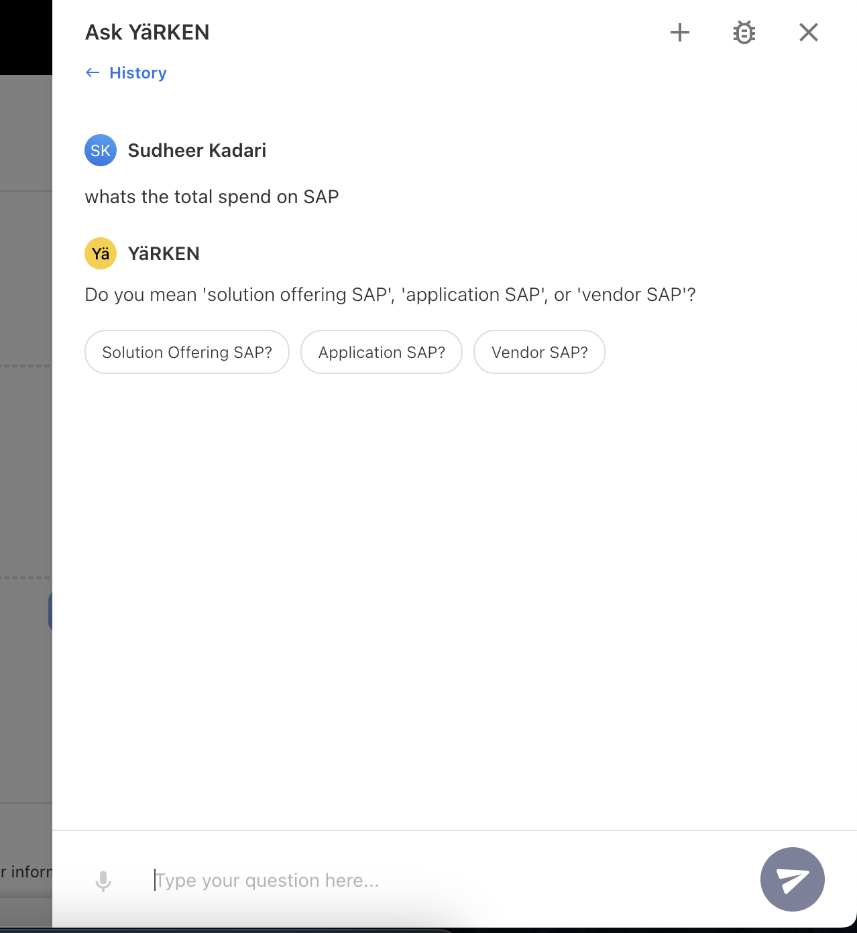Open the bug report tool
Viewport: 857px width, 933px height.
pos(744,32)
